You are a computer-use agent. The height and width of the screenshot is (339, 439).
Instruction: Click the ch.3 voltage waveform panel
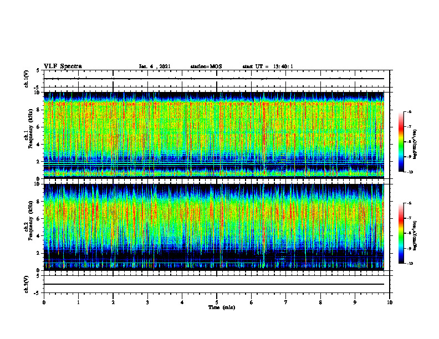coord(217,284)
